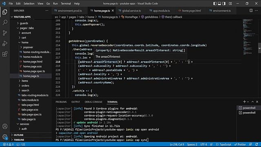
Task: Open the Selection menu
Action: (x=29, y=4)
